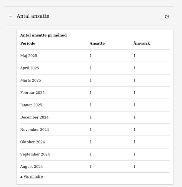Viewport: 182px width, 187px height.
Task: Click the Årsværk value for August 2024
Action: (134, 167)
